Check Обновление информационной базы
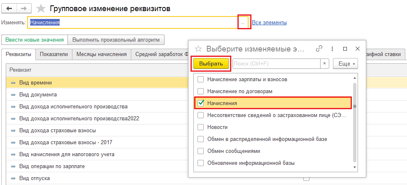Viewport: 407px width, 185px height. pyautogui.click(x=201, y=163)
